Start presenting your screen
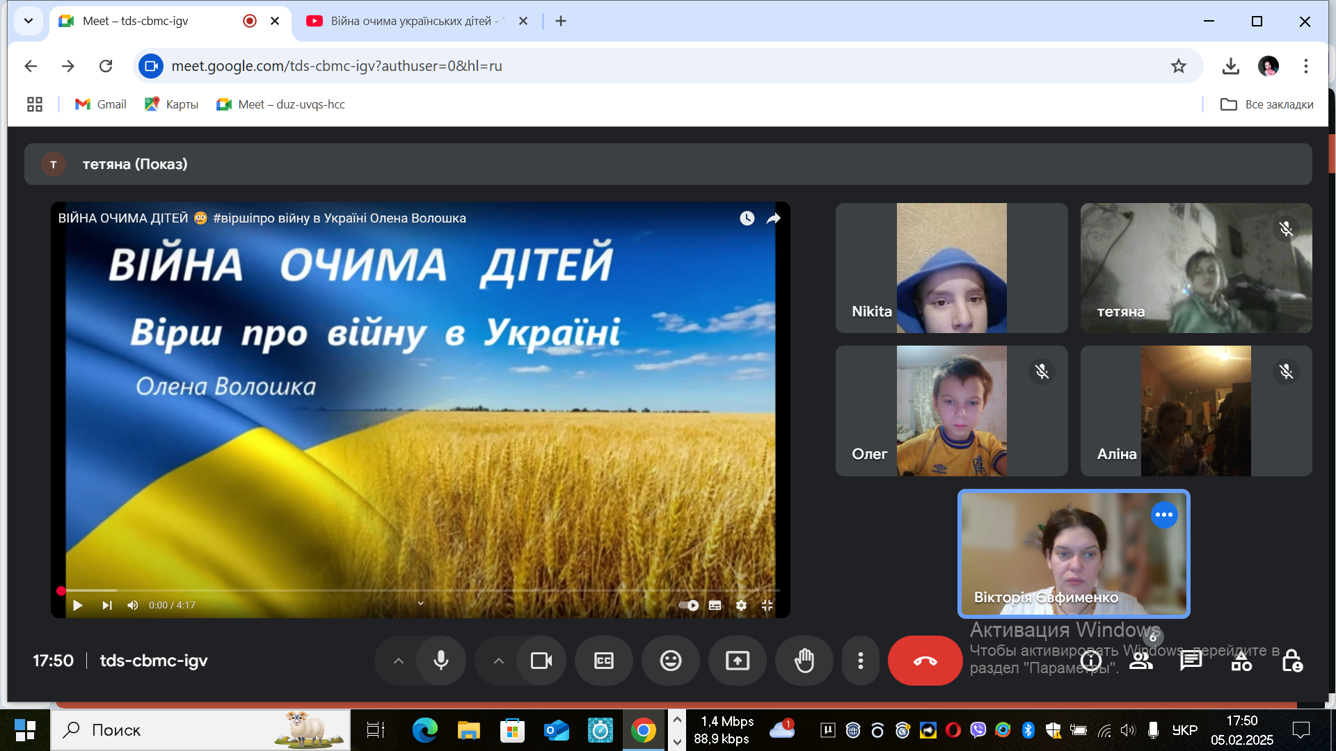The image size is (1336, 751). point(738,661)
